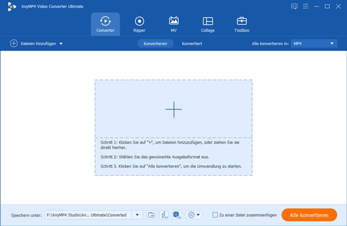This screenshot has width=347, height=226.
Task: Click the 'Alle konvertieren' button
Action: point(309,215)
